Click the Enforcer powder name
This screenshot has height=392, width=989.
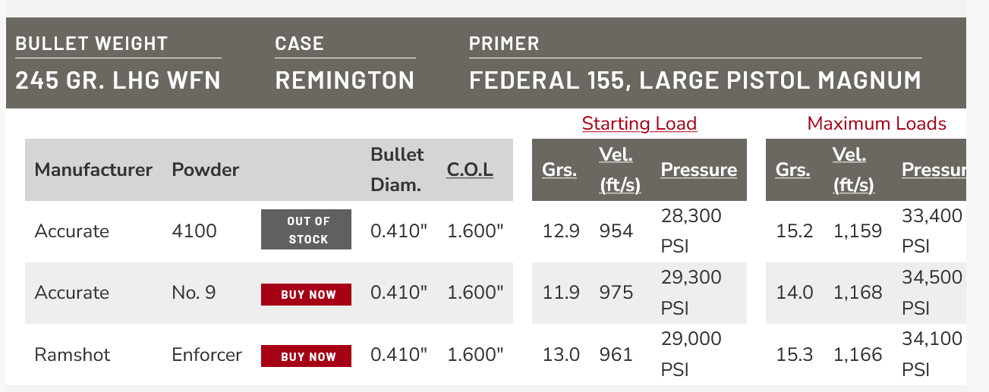(x=207, y=354)
